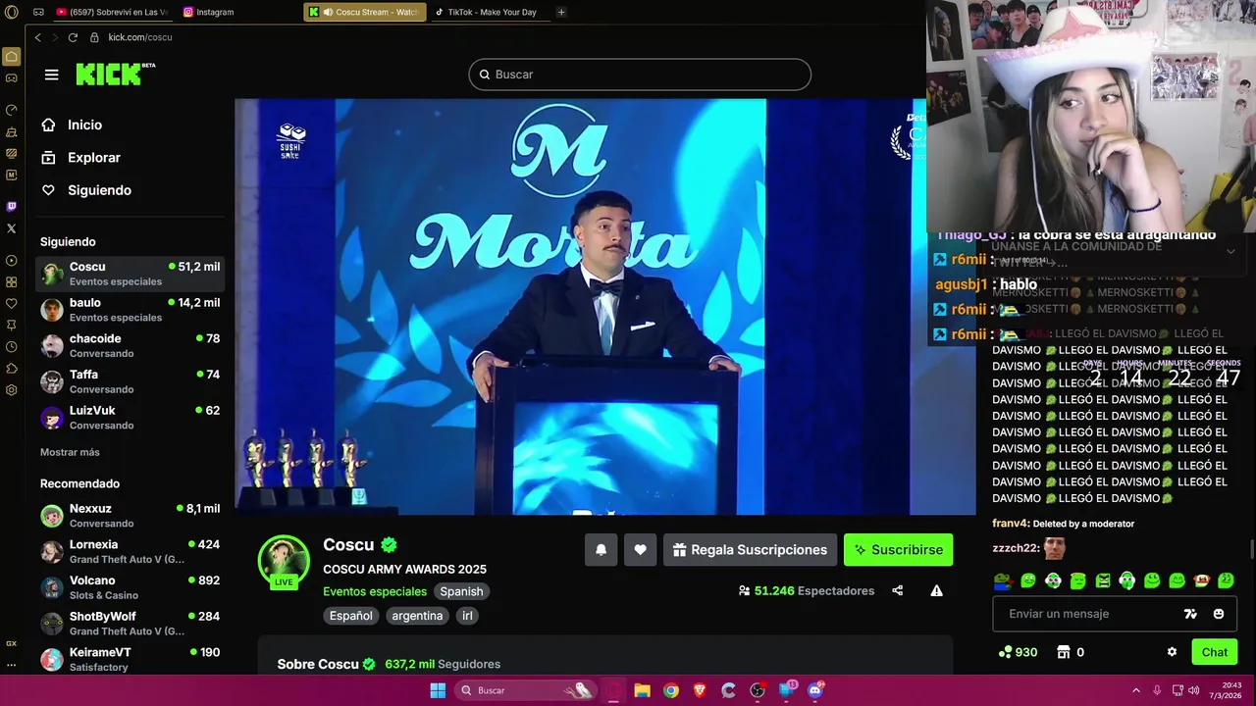Screen dimensions: 1256x706
Task: Report the stream with warning icon
Action: point(937,590)
